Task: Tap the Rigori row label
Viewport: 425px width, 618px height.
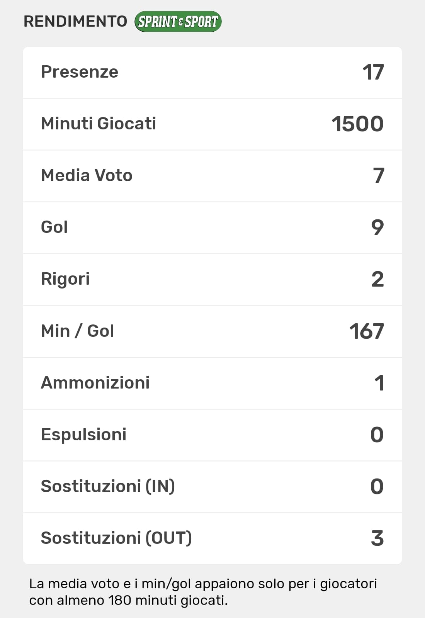Action: pos(65,279)
